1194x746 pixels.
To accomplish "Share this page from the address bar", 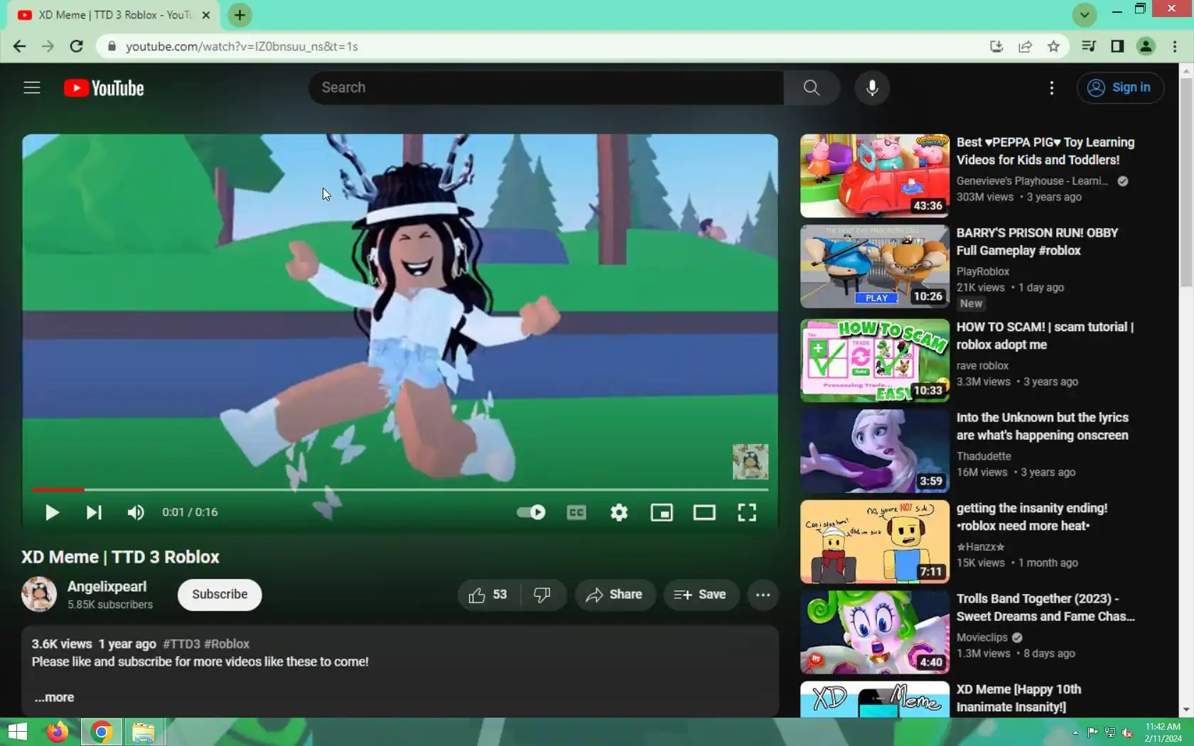I will [1025, 46].
